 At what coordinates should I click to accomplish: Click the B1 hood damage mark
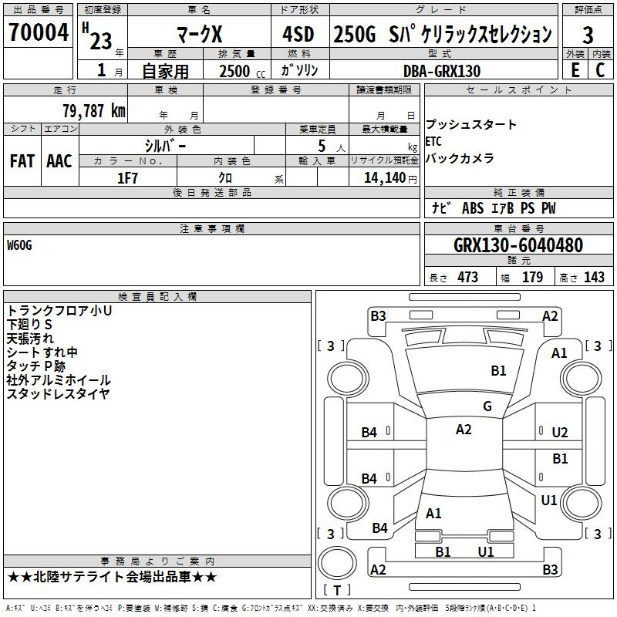(x=498, y=370)
